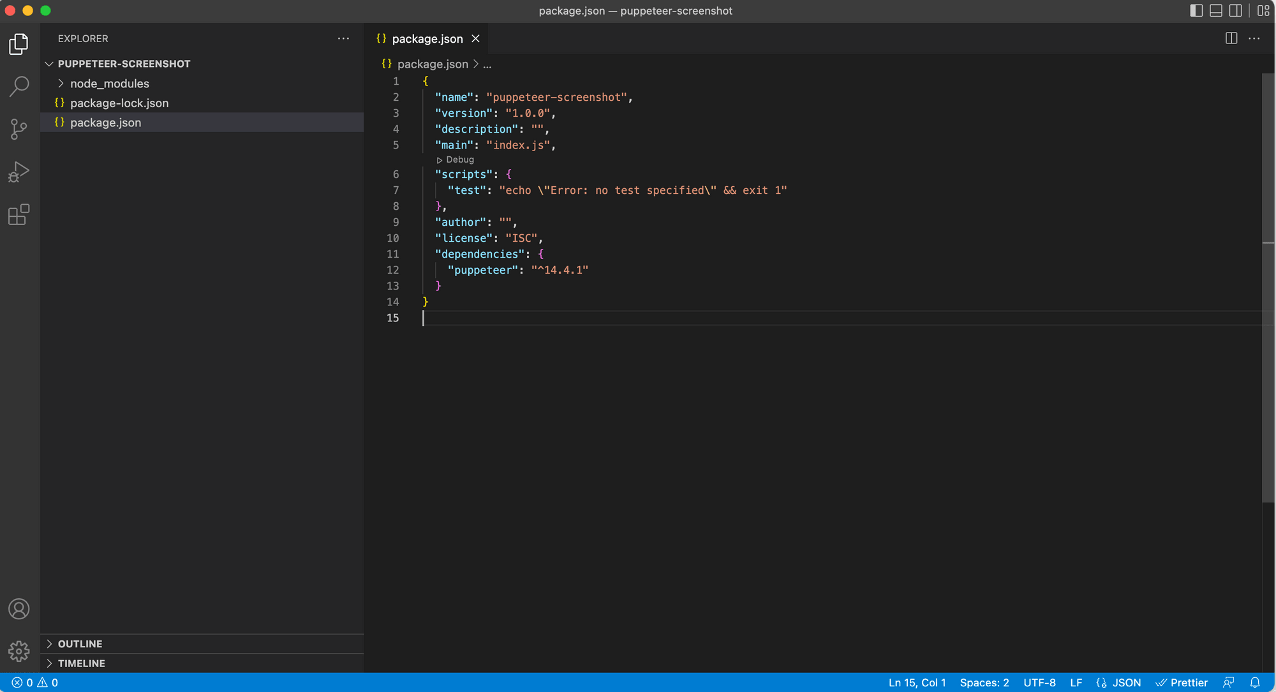This screenshot has width=1276, height=692.
Task: Click the "^14.4.1" version string
Action: pos(560,270)
